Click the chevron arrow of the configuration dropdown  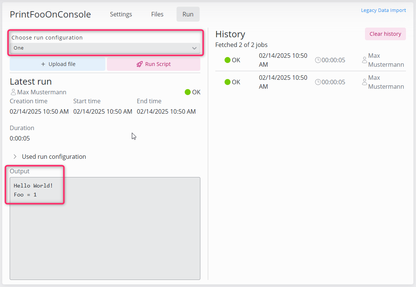pos(194,48)
